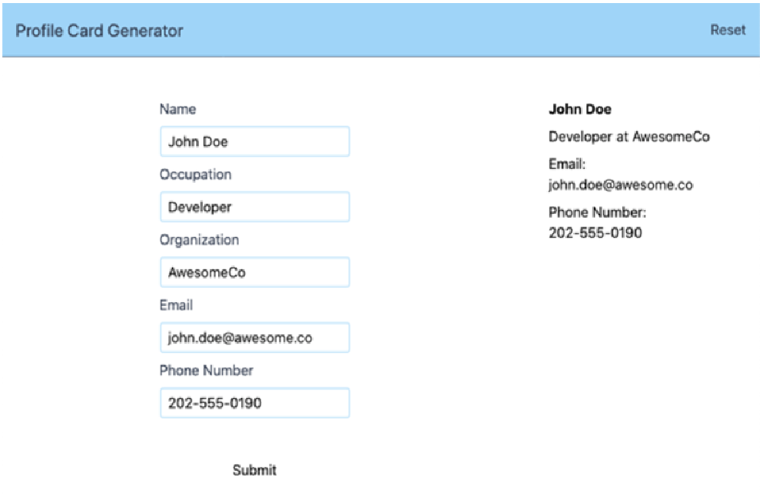This screenshot has width=763, height=504.
Task: Click the John Doe heading on card
Action: (x=580, y=109)
